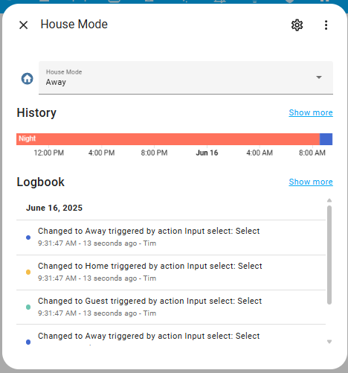The width and height of the screenshot is (348, 373).
Task: Click the red Night segment in history bar
Action: pyautogui.click(x=168, y=139)
